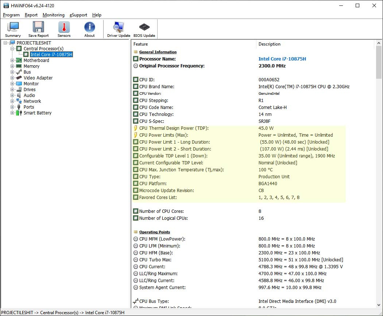The width and height of the screenshot is (383, 316).
Task: Click the Smart Battery icon in tree
Action: pos(19,113)
